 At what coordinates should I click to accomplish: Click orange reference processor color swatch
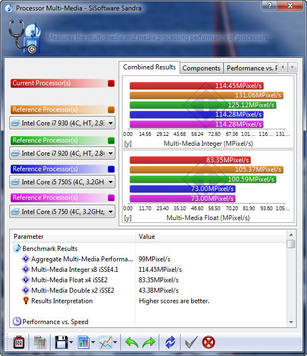point(111,109)
